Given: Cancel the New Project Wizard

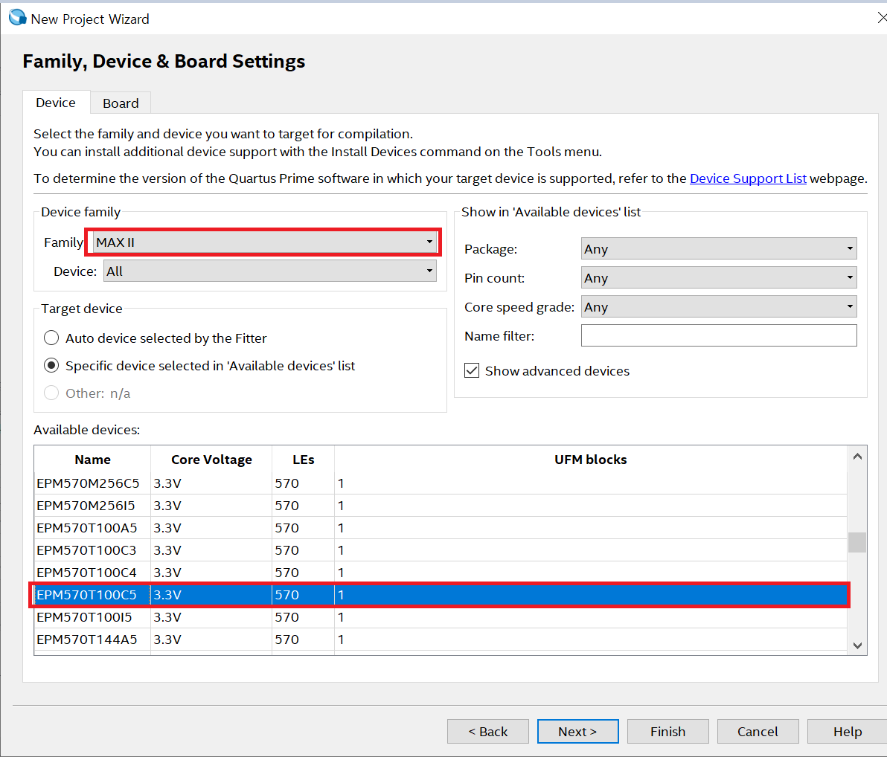Looking at the screenshot, I should 758,732.
